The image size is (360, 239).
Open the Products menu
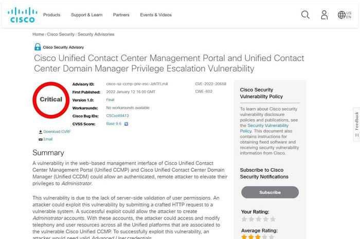coord(51,15)
